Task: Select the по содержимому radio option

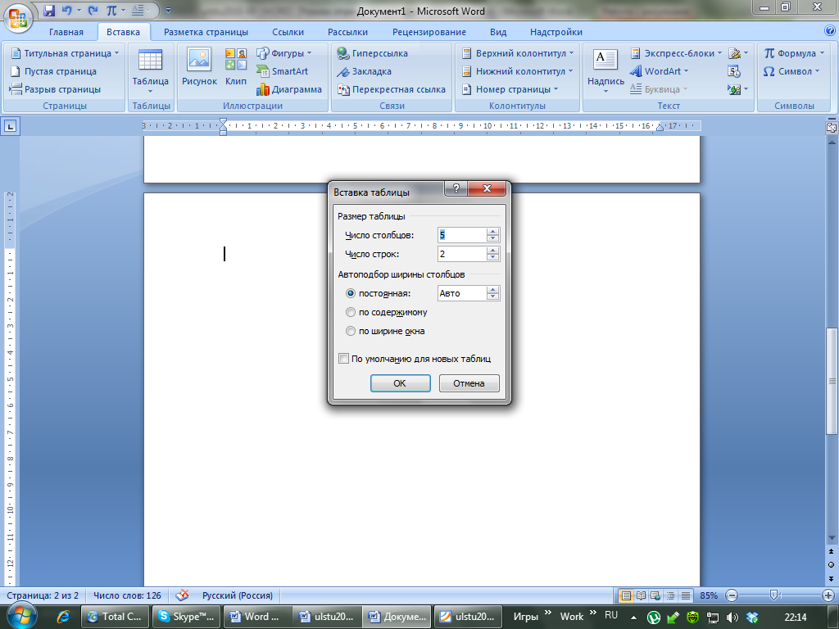Action: (351, 312)
